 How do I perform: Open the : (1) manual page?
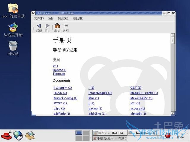coord(91,88)
